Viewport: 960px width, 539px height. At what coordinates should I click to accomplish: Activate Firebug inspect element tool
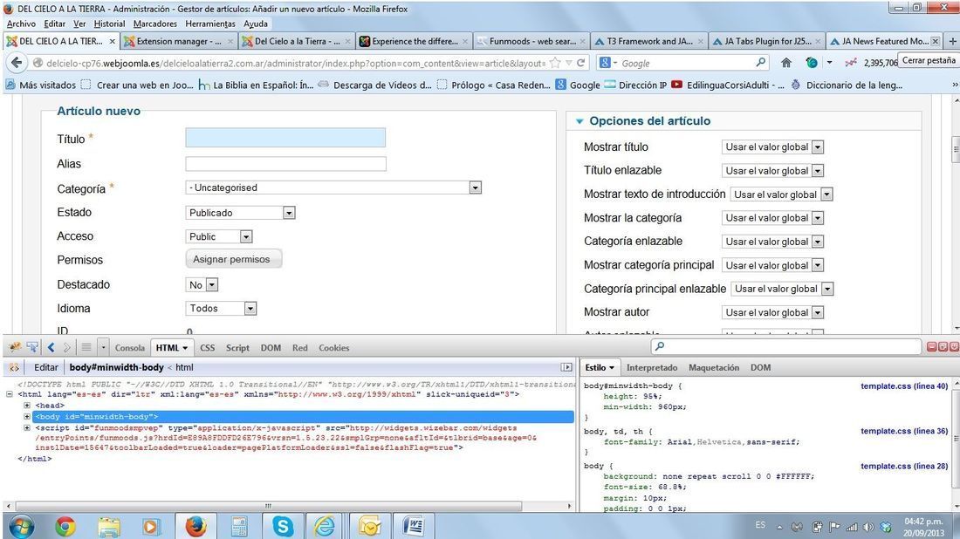point(32,347)
